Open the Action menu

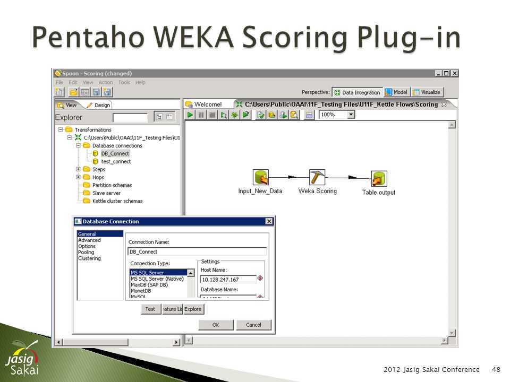tap(106, 83)
